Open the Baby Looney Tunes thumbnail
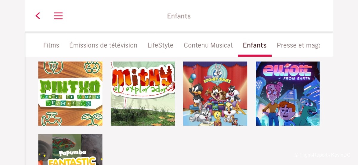 (215, 93)
